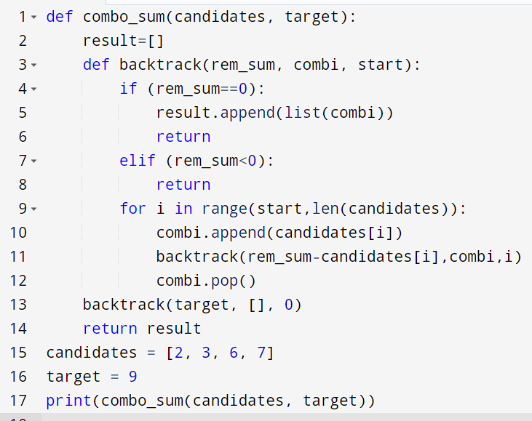Viewport: 532px width, 421px height.
Task: Click the first return keyword on line 6
Action: 183,137
